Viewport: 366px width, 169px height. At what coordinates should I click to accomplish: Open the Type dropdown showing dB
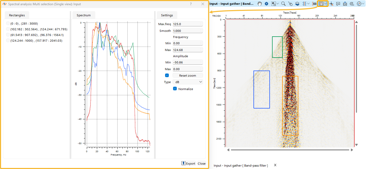188,82
